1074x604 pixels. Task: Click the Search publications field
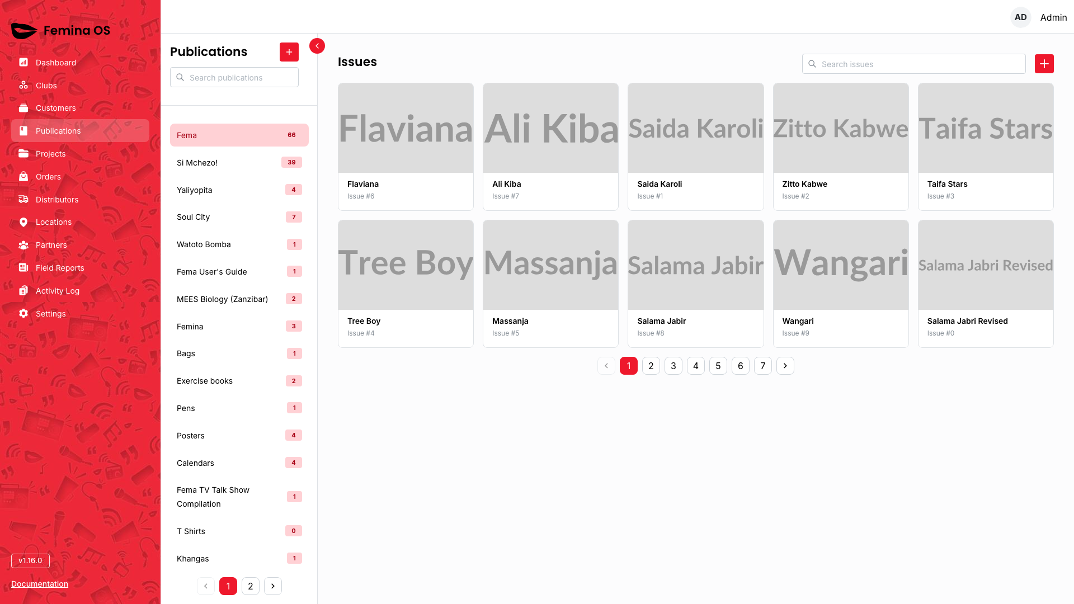[234, 77]
